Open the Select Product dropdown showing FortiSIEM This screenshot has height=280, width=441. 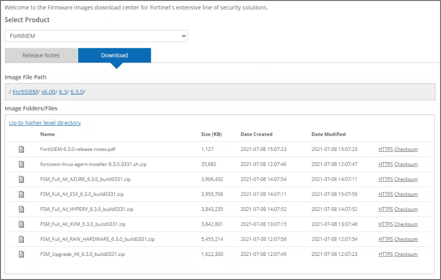tap(96, 36)
